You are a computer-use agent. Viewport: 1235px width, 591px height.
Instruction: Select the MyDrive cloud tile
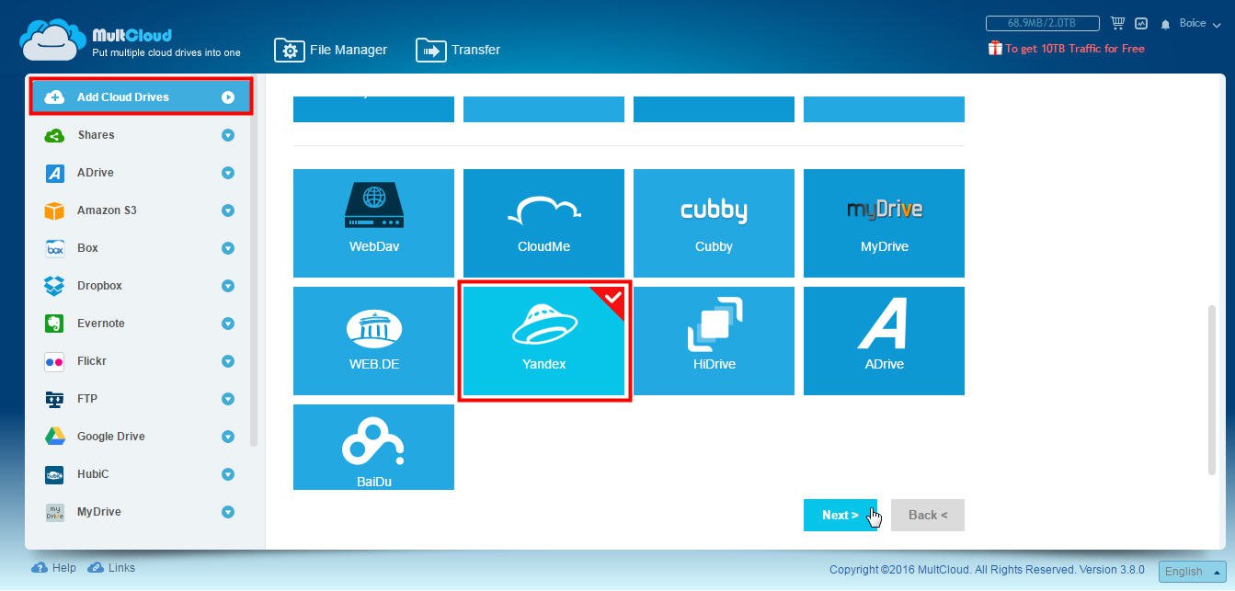click(884, 223)
